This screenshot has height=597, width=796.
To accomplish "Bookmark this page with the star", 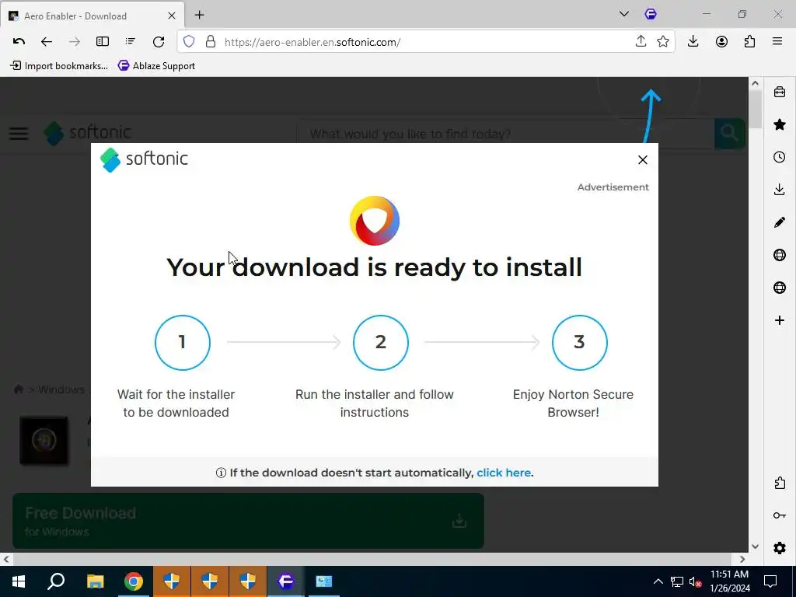I will tap(663, 42).
